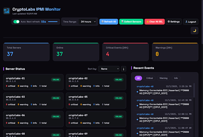Open the Critical Events (24h) card
Viewport: 203px width, 137px height.
coord(125,52)
